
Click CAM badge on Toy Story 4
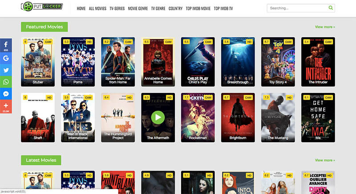tap(288, 42)
